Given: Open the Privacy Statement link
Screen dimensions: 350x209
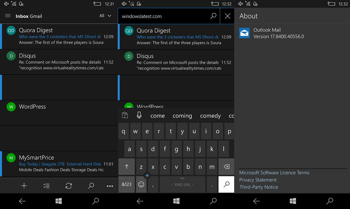Looking at the screenshot, I should 258,180.
